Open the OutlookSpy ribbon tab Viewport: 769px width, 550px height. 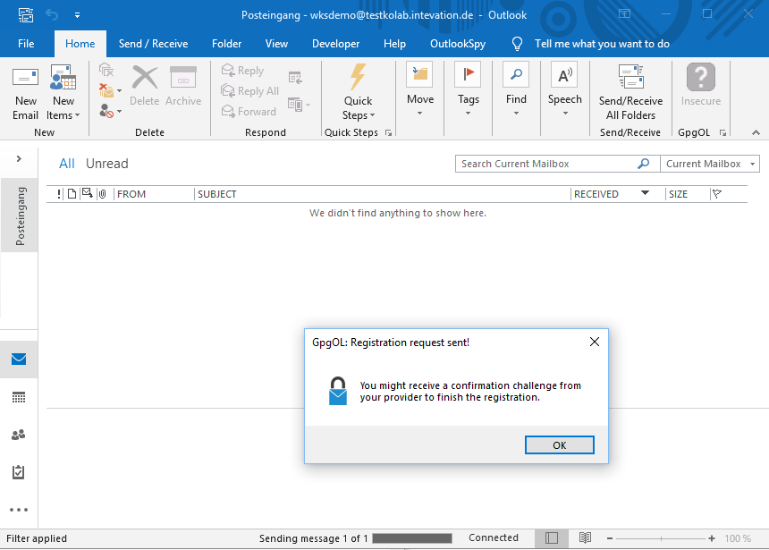point(458,44)
